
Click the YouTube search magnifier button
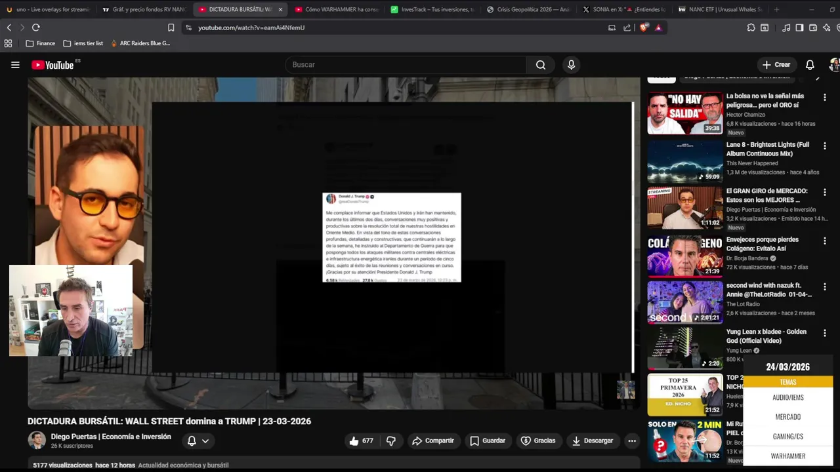tap(541, 65)
